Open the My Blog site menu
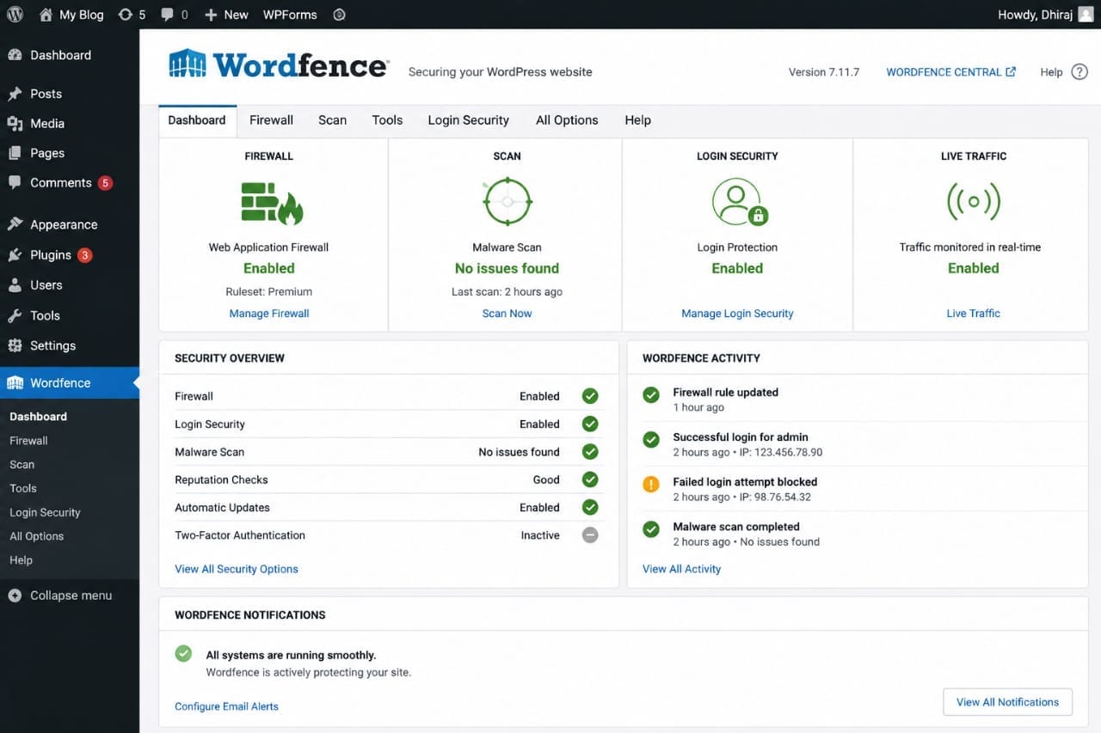The width and height of the screenshot is (1101, 733). [x=71, y=15]
